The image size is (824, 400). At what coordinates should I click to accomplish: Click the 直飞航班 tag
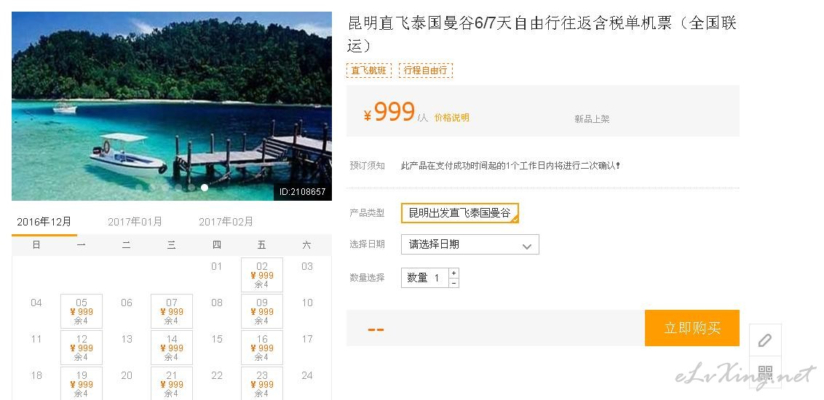369,71
